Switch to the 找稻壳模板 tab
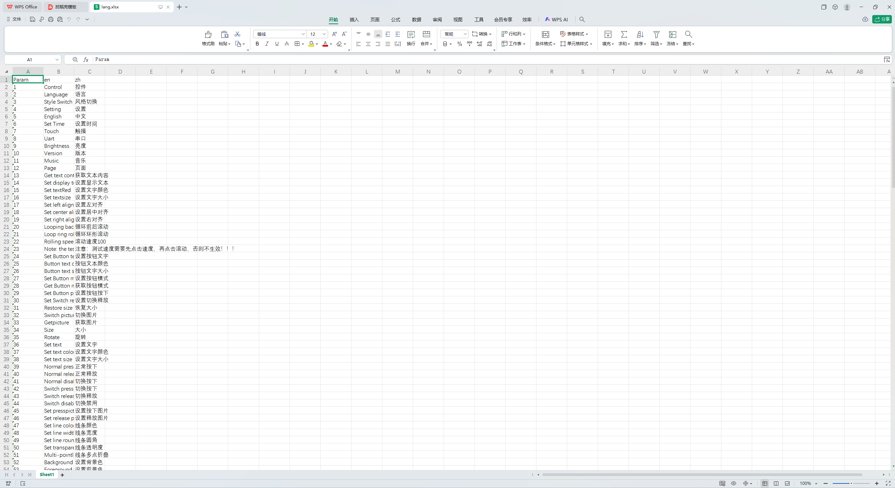 click(x=65, y=7)
